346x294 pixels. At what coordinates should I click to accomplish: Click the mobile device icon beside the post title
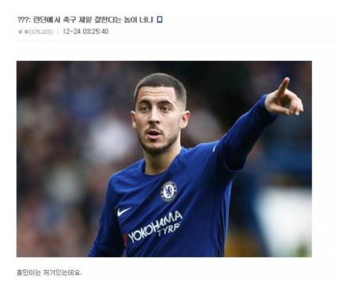click(x=160, y=20)
